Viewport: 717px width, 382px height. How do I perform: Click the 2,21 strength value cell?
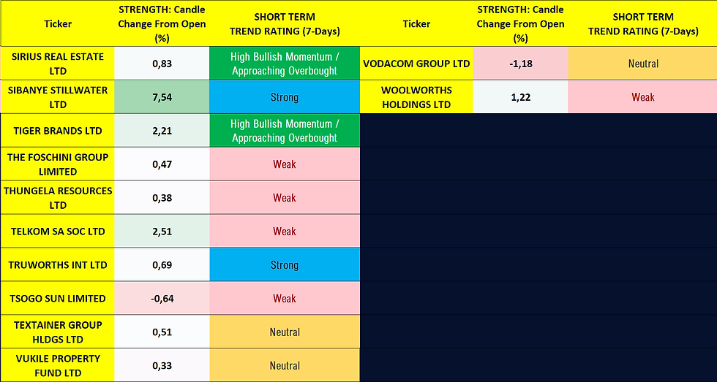tap(162, 131)
